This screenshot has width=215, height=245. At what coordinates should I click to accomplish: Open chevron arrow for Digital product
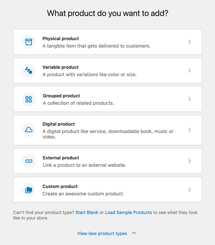189,130
